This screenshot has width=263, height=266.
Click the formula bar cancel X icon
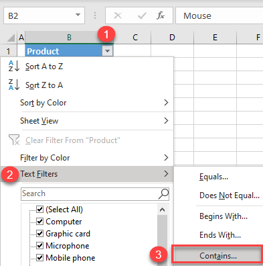pyautogui.click(x=118, y=15)
